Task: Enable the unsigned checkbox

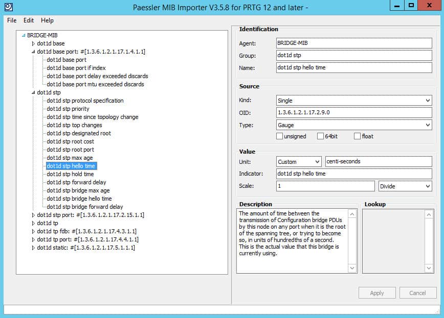Action: tap(280, 135)
